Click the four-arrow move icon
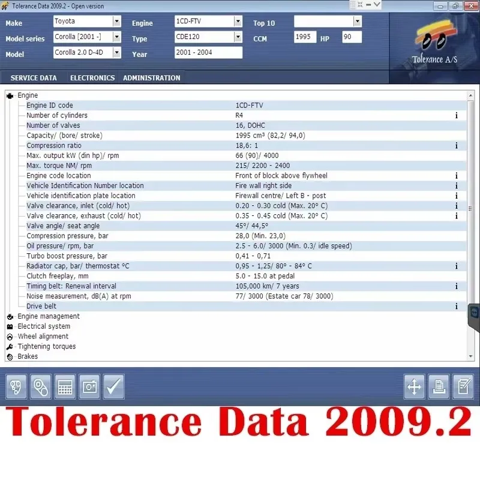The image size is (480, 480). point(414,386)
